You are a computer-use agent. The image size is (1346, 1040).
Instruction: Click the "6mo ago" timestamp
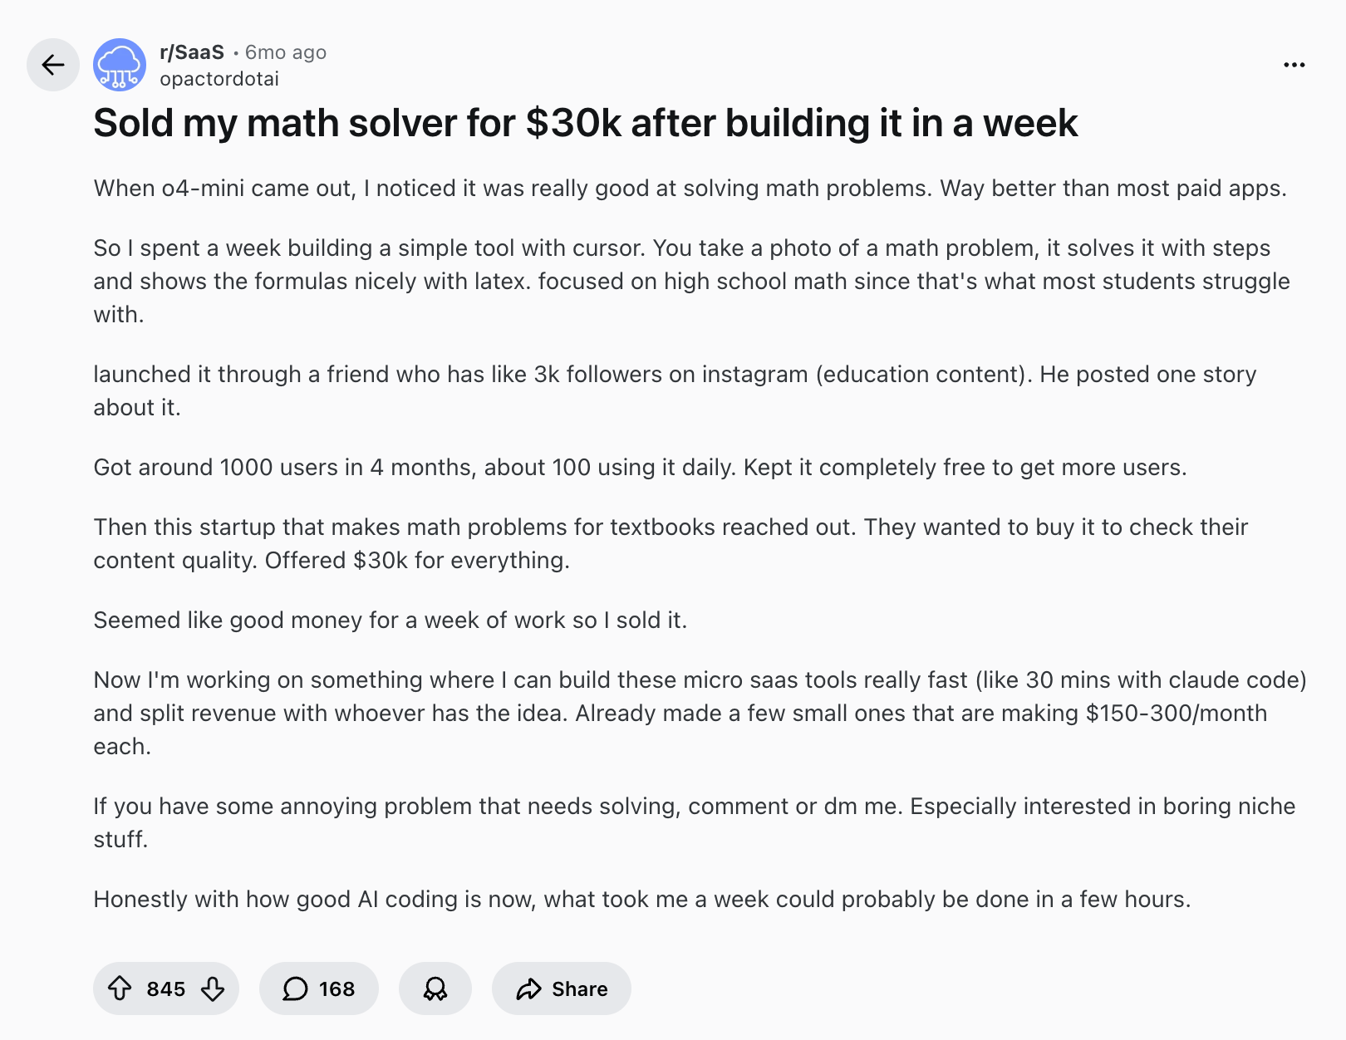(286, 52)
